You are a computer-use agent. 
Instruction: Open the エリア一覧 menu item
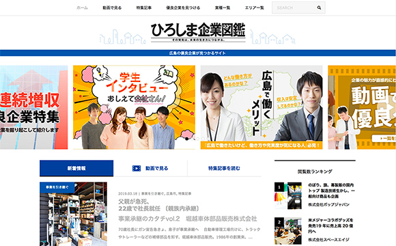pos(254,8)
